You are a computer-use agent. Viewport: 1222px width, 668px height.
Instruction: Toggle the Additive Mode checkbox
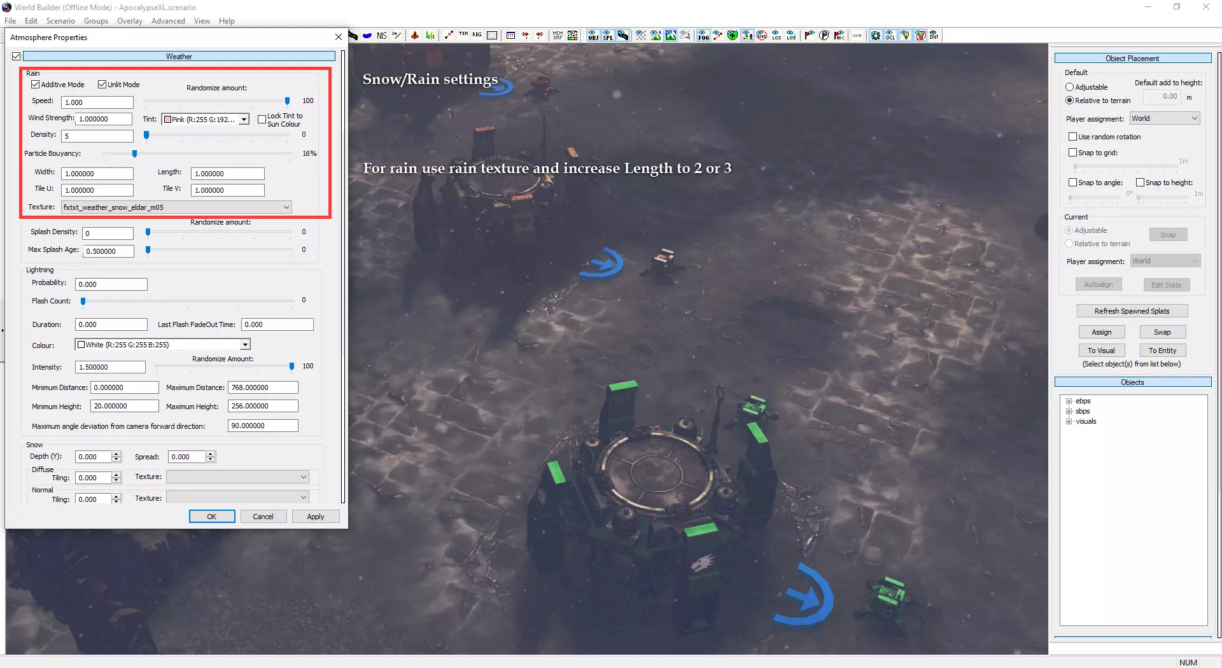click(x=36, y=85)
